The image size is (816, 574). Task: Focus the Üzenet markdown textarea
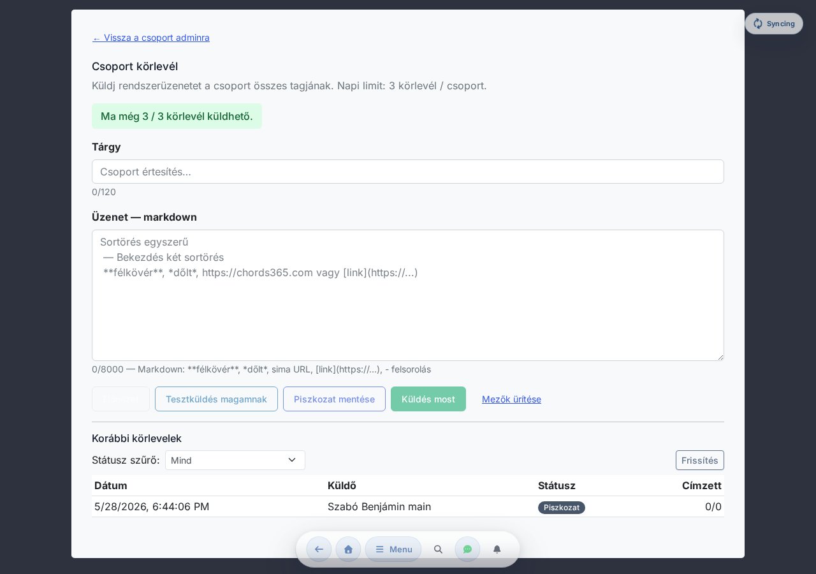click(408, 295)
